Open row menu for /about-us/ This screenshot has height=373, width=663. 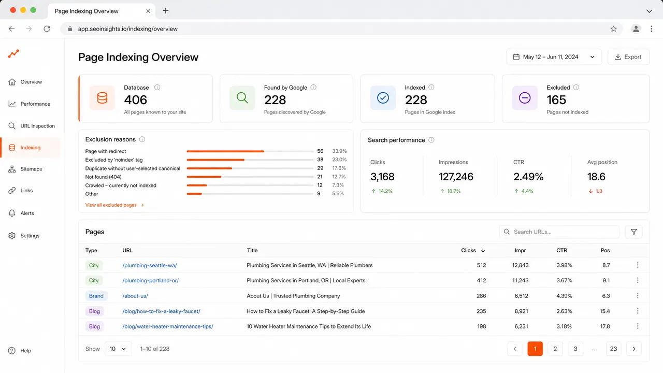coord(638,296)
